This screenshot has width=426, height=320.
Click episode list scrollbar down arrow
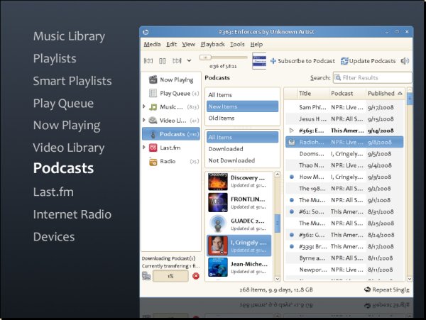pos(409,279)
